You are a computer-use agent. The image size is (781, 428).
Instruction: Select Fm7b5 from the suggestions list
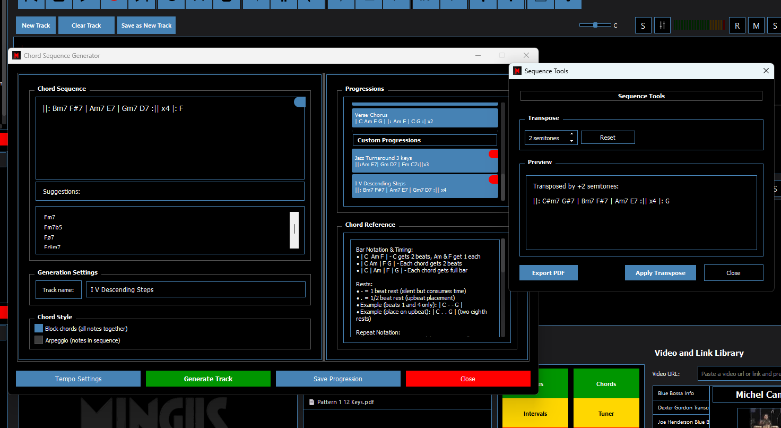click(53, 227)
